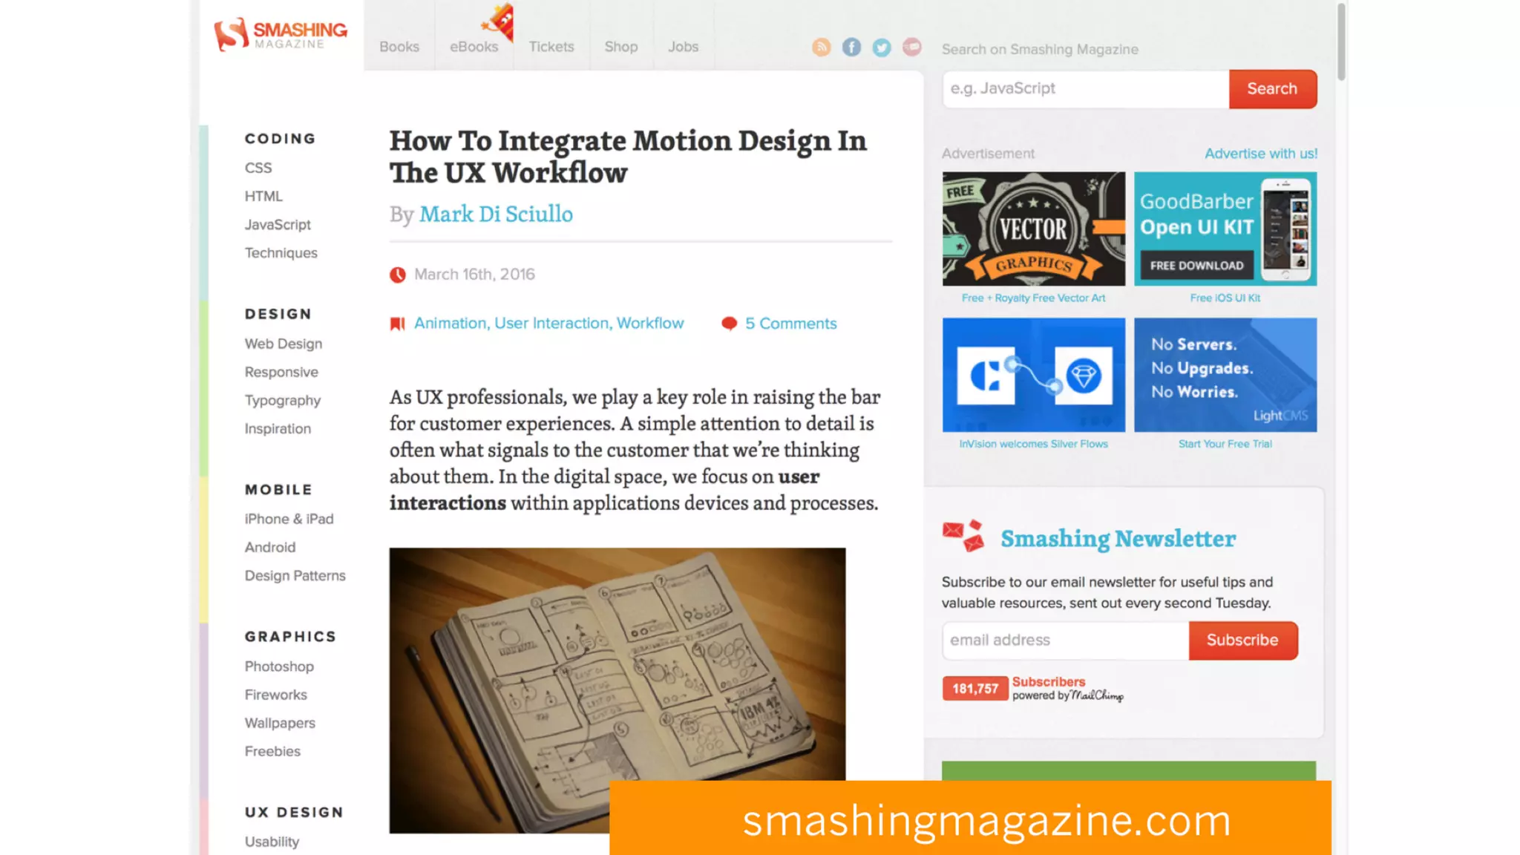Open the Books menu item
Viewport: 1520px width, 855px height.
pyautogui.click(x=399, y=46)
